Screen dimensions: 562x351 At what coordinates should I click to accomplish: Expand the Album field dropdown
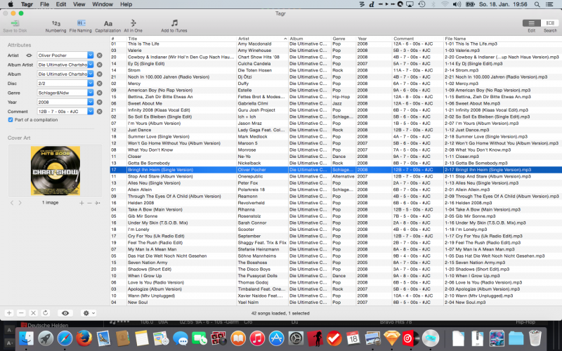click(x=91, y=74)
